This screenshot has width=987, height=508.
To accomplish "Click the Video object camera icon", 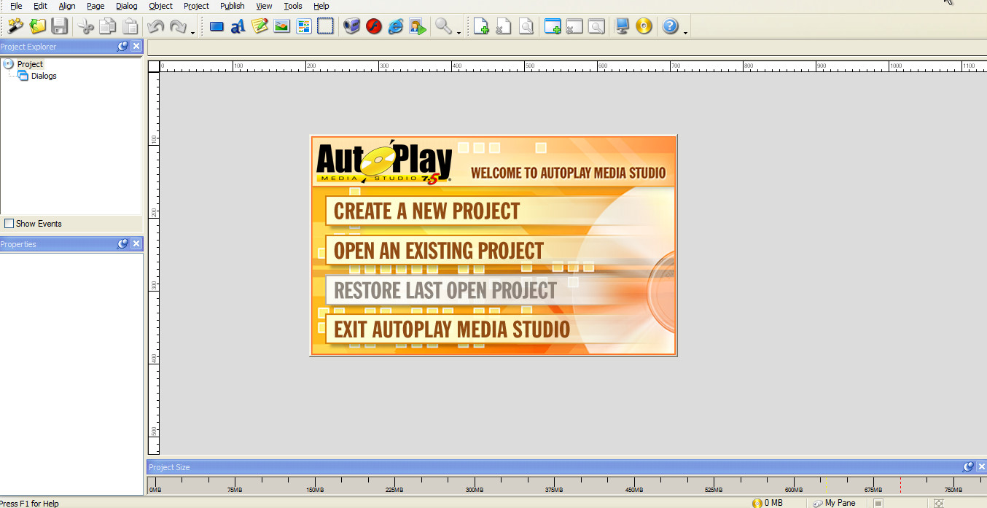I will point(351,27).
